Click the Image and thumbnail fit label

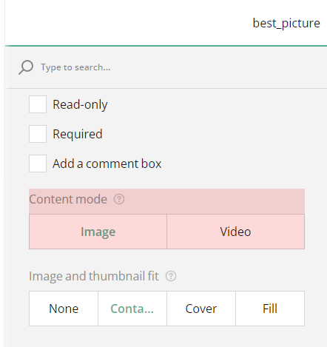pos(94,276)
